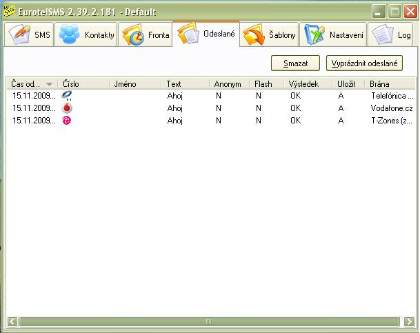
Task: Sort by the Flash column header
Action: tap(267, 84)
